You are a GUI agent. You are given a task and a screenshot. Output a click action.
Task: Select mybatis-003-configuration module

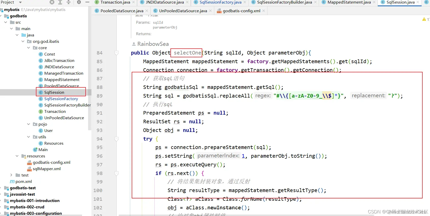pyautogui.click(x=36, y=213)
